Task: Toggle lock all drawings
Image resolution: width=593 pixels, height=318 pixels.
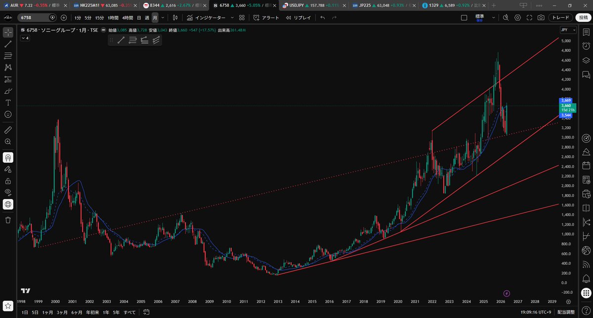Action: (8, 181)
